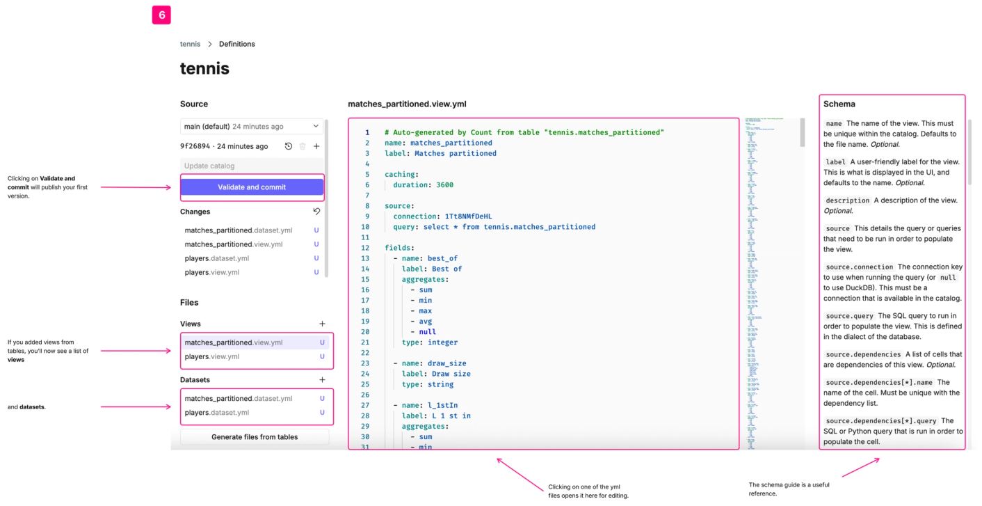Focus the Update catalog message field
The width and height of the screenshot is (982, 506).
point(252,166)
